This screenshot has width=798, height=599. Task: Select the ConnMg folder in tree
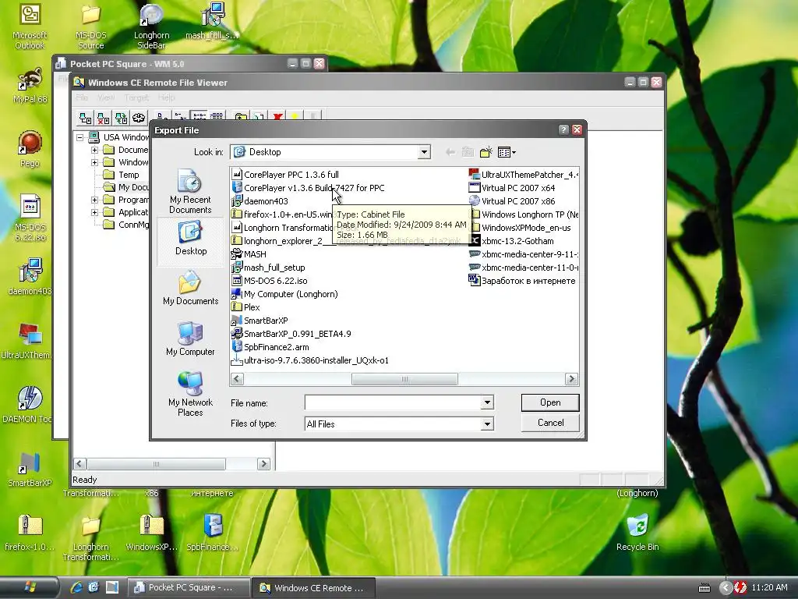(x=134, y=225)
